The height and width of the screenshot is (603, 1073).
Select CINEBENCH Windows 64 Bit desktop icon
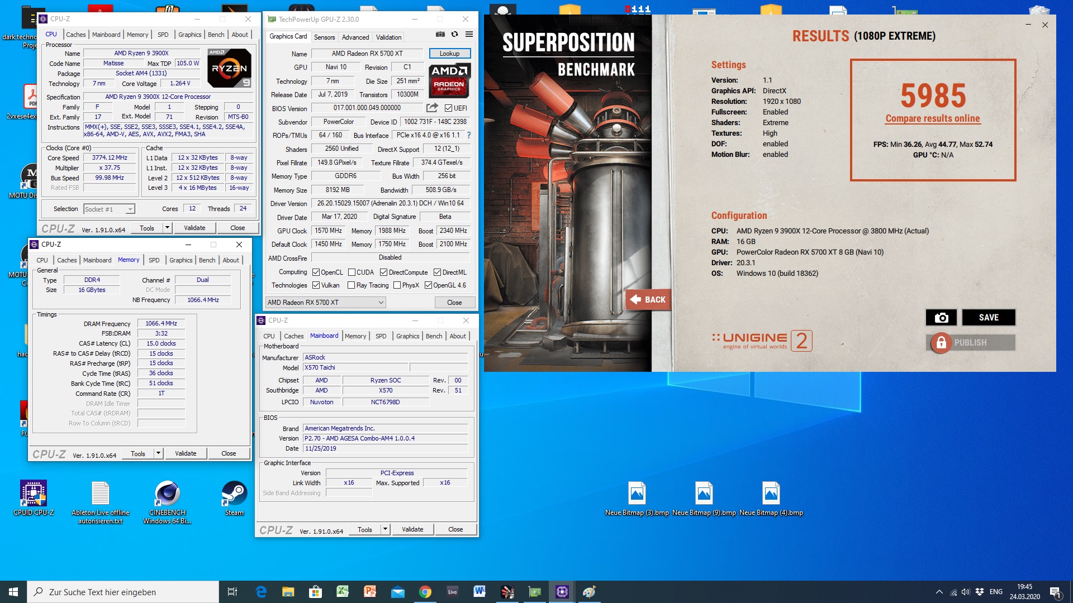167,502
